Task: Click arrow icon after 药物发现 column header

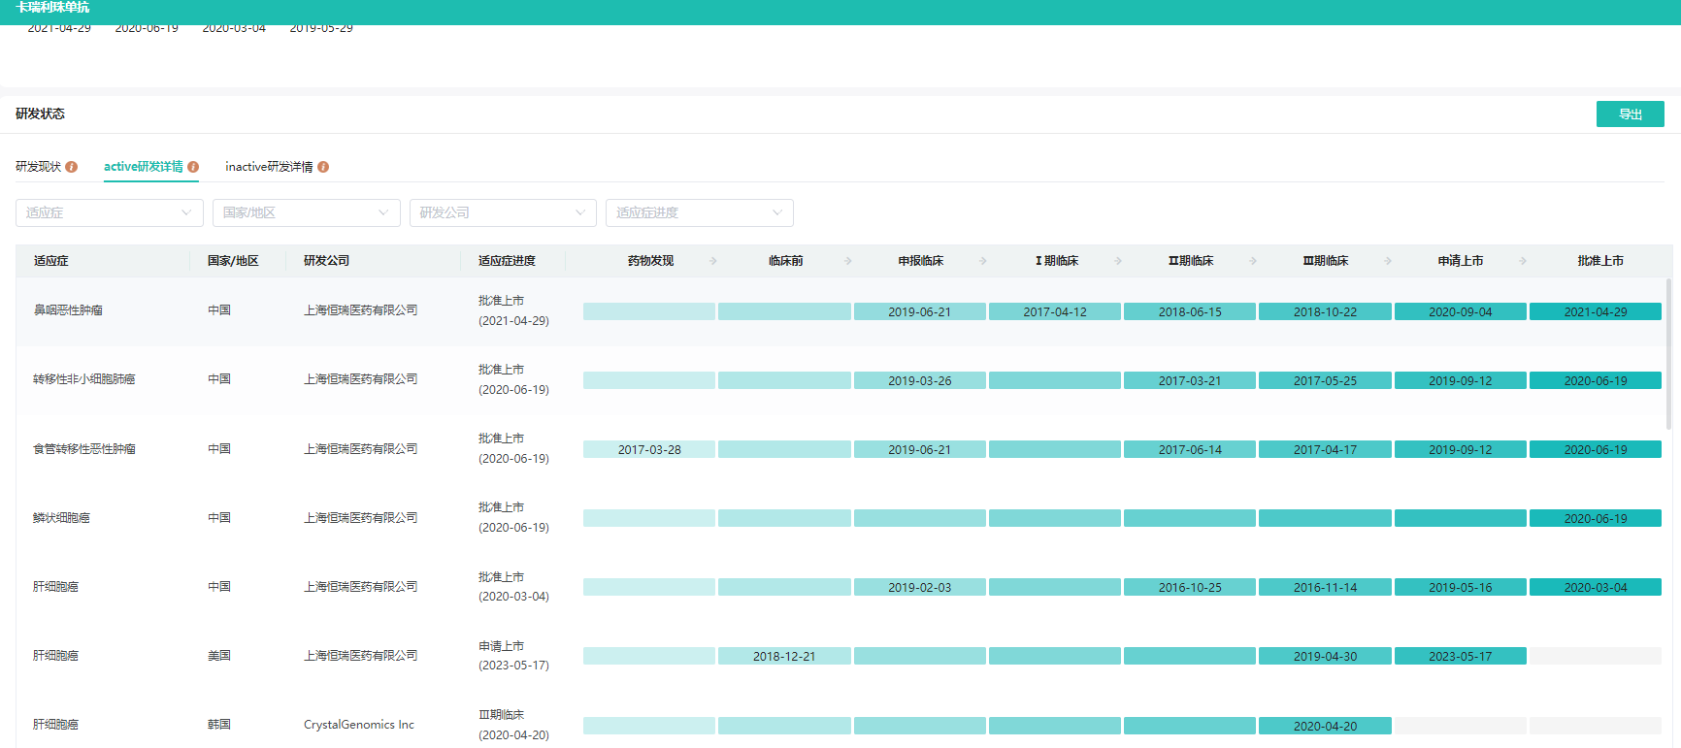Action: coord(713,261)
